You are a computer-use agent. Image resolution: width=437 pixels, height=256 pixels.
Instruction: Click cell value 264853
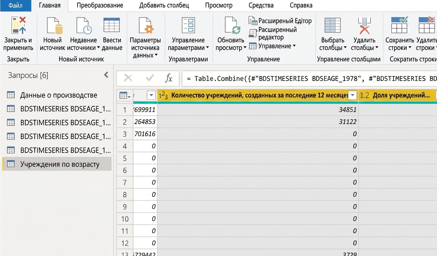tap(145, 122)
